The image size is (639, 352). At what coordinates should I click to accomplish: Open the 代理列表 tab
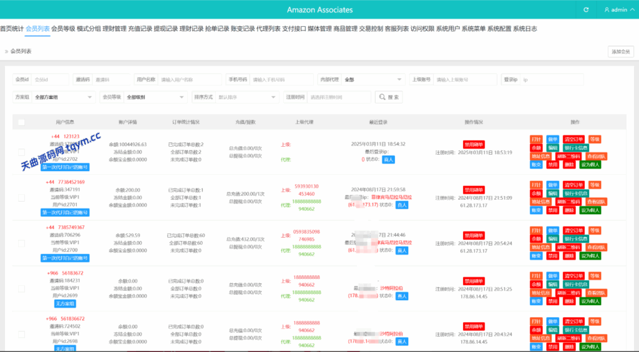click(x=268, y=29)
